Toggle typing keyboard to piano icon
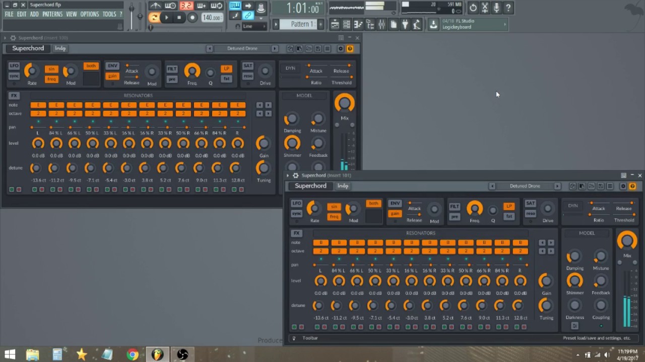645x362 pixels. click(235, 6)
